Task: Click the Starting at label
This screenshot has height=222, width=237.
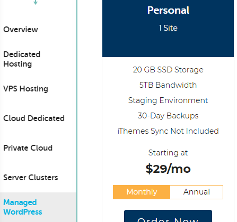Action: (x=168, y=153)
